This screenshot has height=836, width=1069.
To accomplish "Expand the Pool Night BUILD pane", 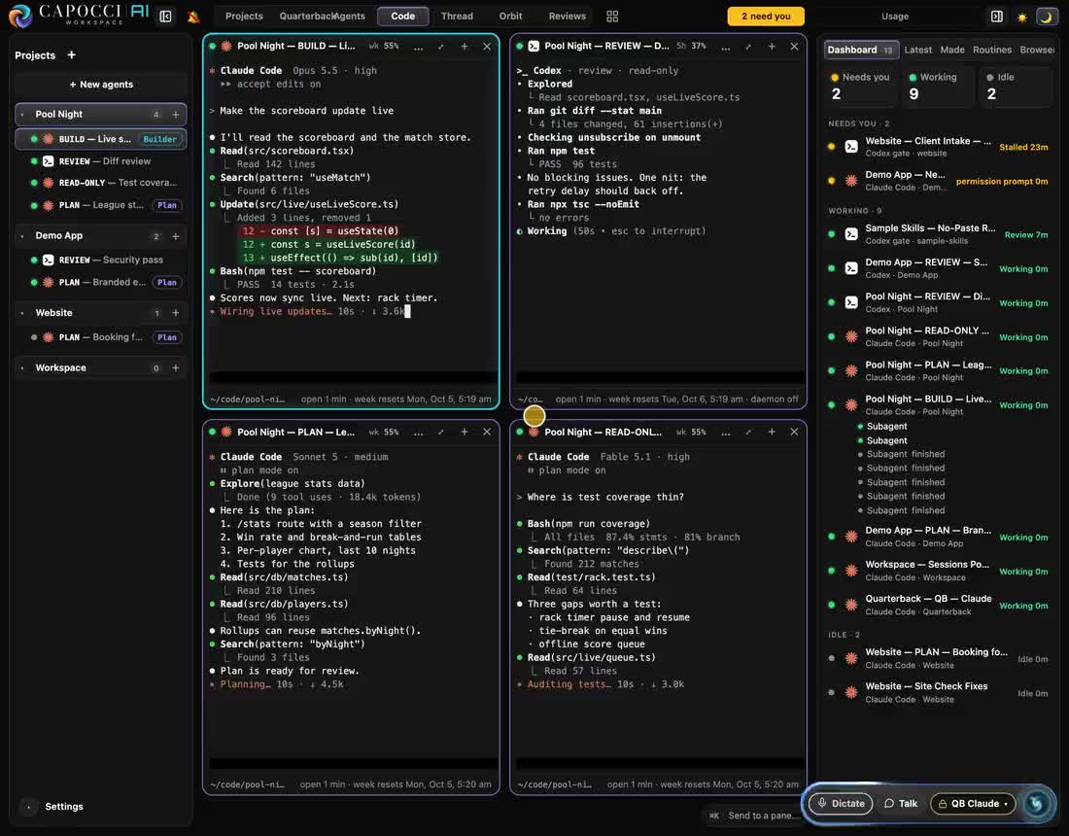I will point(441,47).
